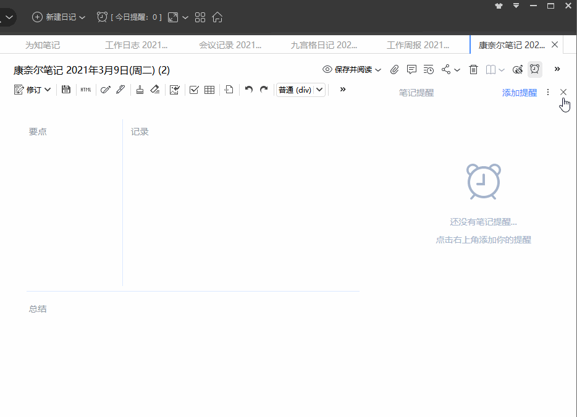The image size is (577, 417).
Task: Insert code block with code-page icon
Action: 229,90
